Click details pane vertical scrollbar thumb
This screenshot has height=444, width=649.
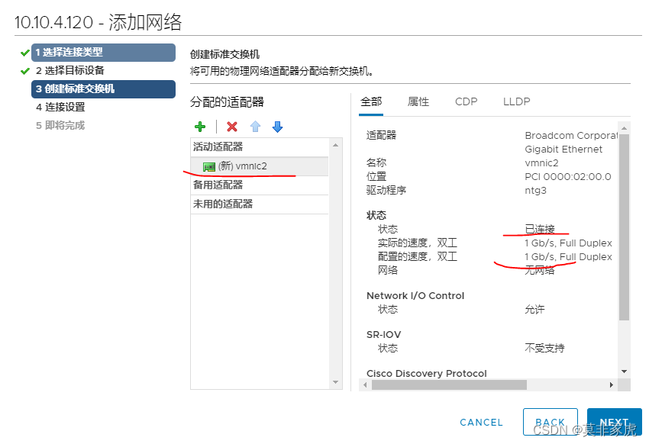(x=624, y=227)
